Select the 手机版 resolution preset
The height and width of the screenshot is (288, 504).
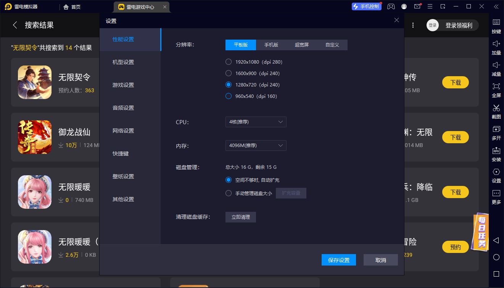[x=271, y=45]
